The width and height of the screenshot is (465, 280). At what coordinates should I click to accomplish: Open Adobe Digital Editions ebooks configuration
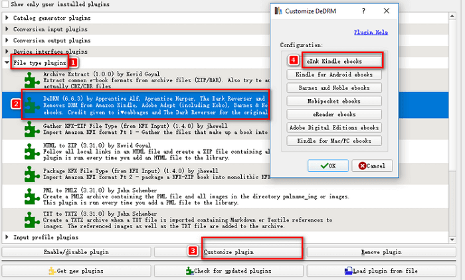334,127
